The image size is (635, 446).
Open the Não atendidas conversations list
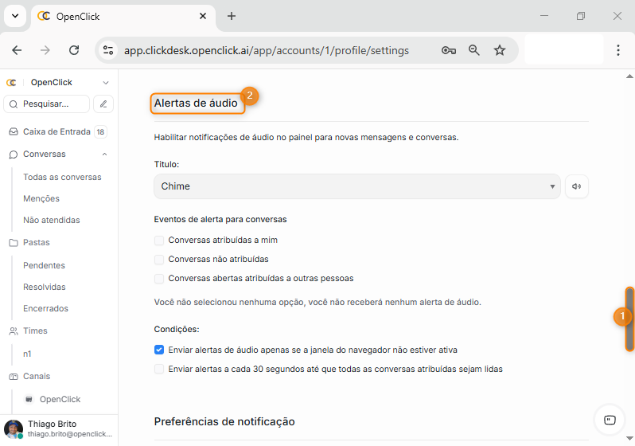pyautogui.click(x=52, y=220)
